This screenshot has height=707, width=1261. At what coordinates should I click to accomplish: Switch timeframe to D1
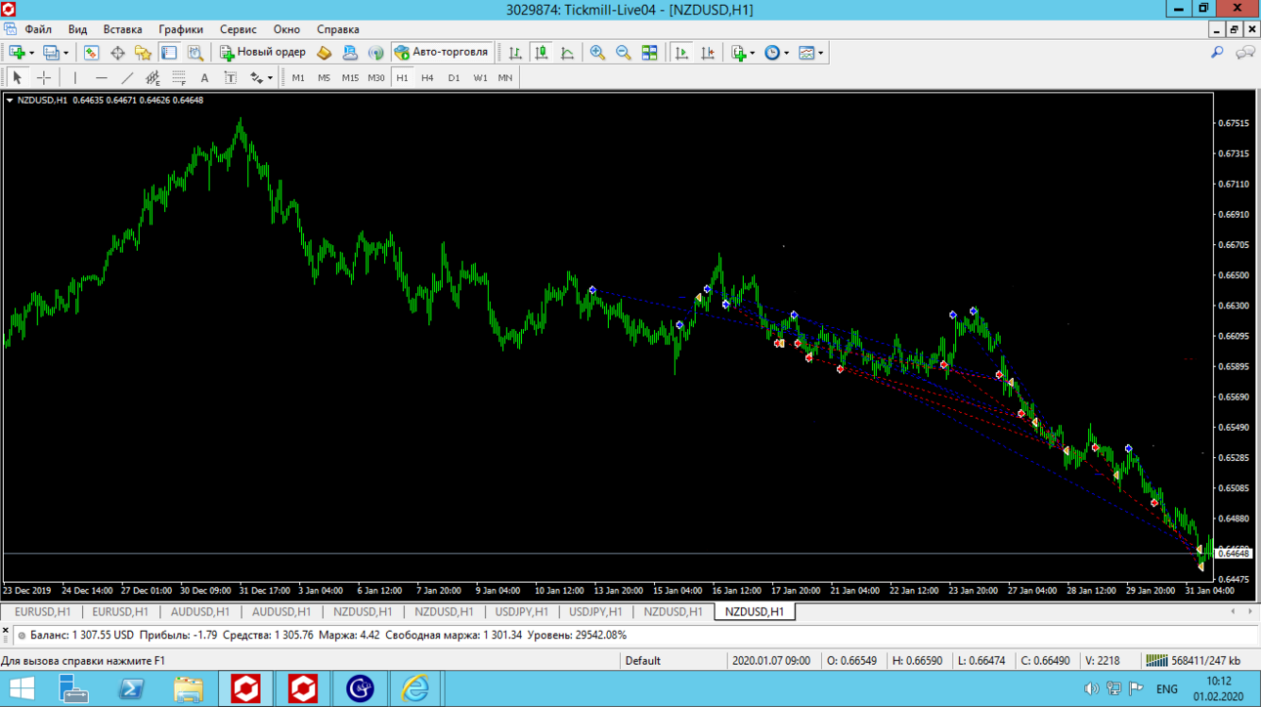pyautogui.click(x=454, y=77)
